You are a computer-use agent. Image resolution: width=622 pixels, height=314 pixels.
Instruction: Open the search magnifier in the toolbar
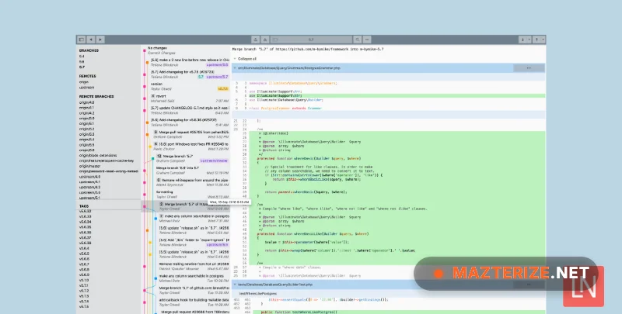click(x=358, y=40)
